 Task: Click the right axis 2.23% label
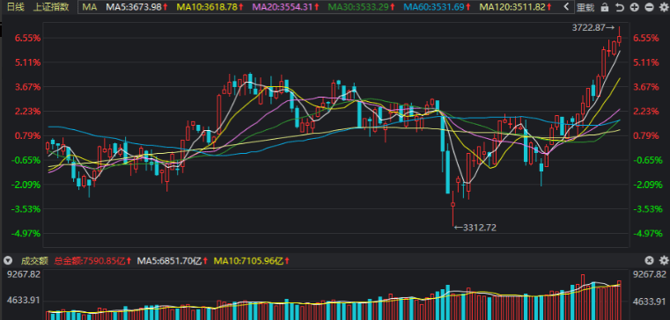click(x=645, y=112)
